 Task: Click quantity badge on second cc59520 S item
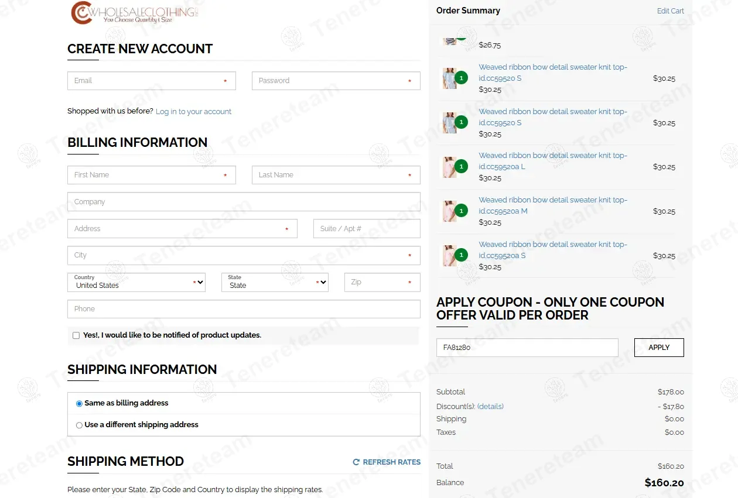pyautogui.click(x=462, y=122)
